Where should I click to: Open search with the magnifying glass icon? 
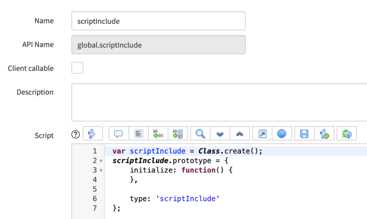pos(200,134)
